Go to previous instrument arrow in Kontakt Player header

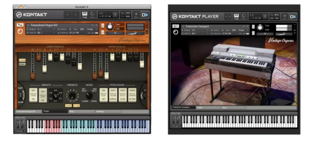pyautogui.click(x=226, y=17)
